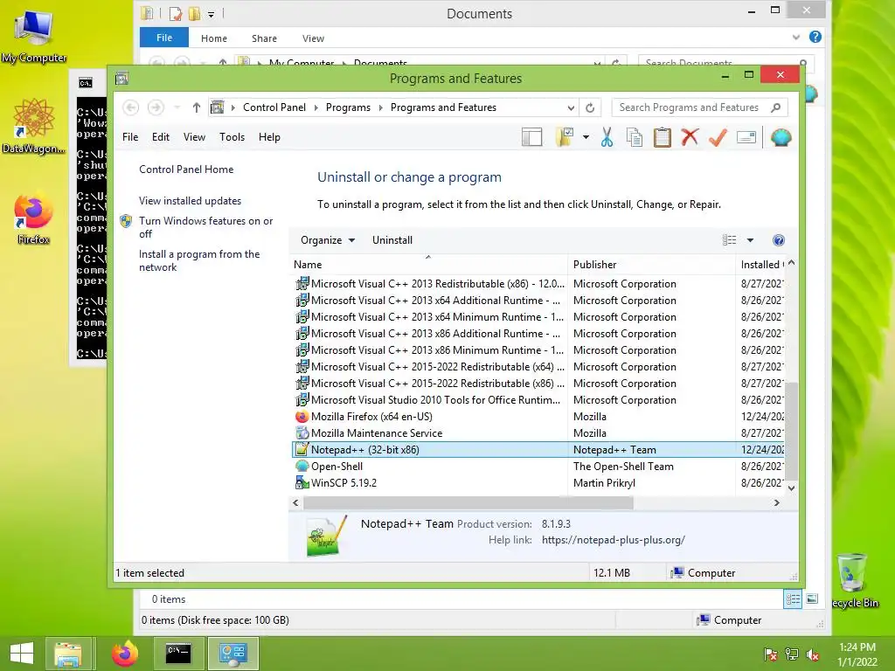Expand the address bar history dropdown
The height and width of the screenshot is (671, 895).
coord(570,107)
